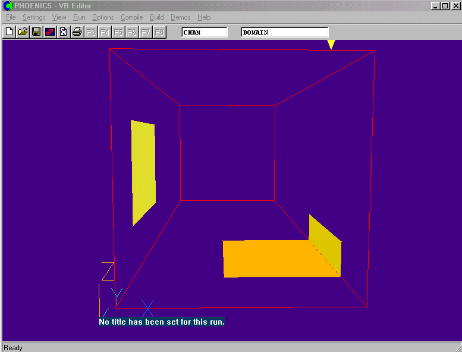Viewport: 462px width, 352px height.
Task: Open the Run menu
Action: click(79, 17)
